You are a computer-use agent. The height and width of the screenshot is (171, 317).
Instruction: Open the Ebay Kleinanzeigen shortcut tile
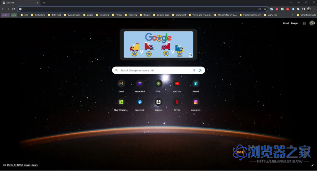(x=121, y=105)
